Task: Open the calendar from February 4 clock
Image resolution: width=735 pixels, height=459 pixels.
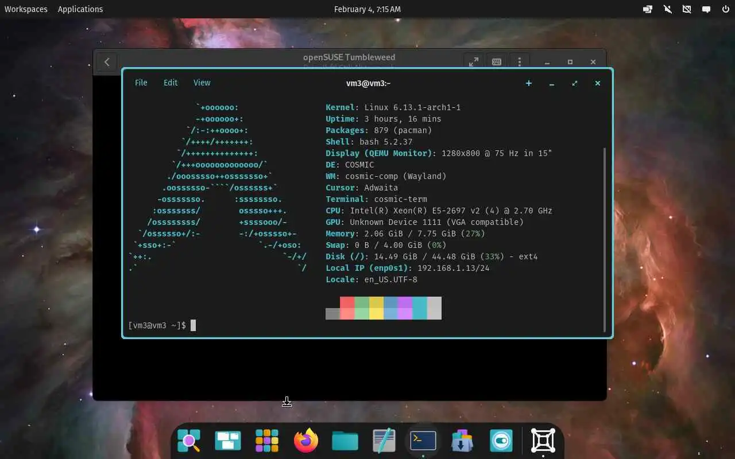Action: click(x=367, y=9)
